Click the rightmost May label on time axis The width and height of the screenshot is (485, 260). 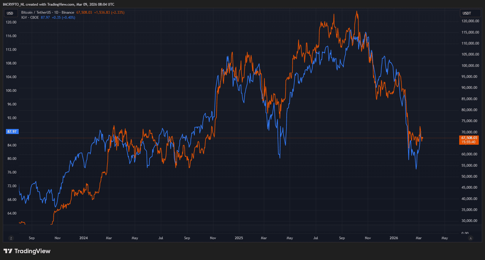tap(444, 238)
